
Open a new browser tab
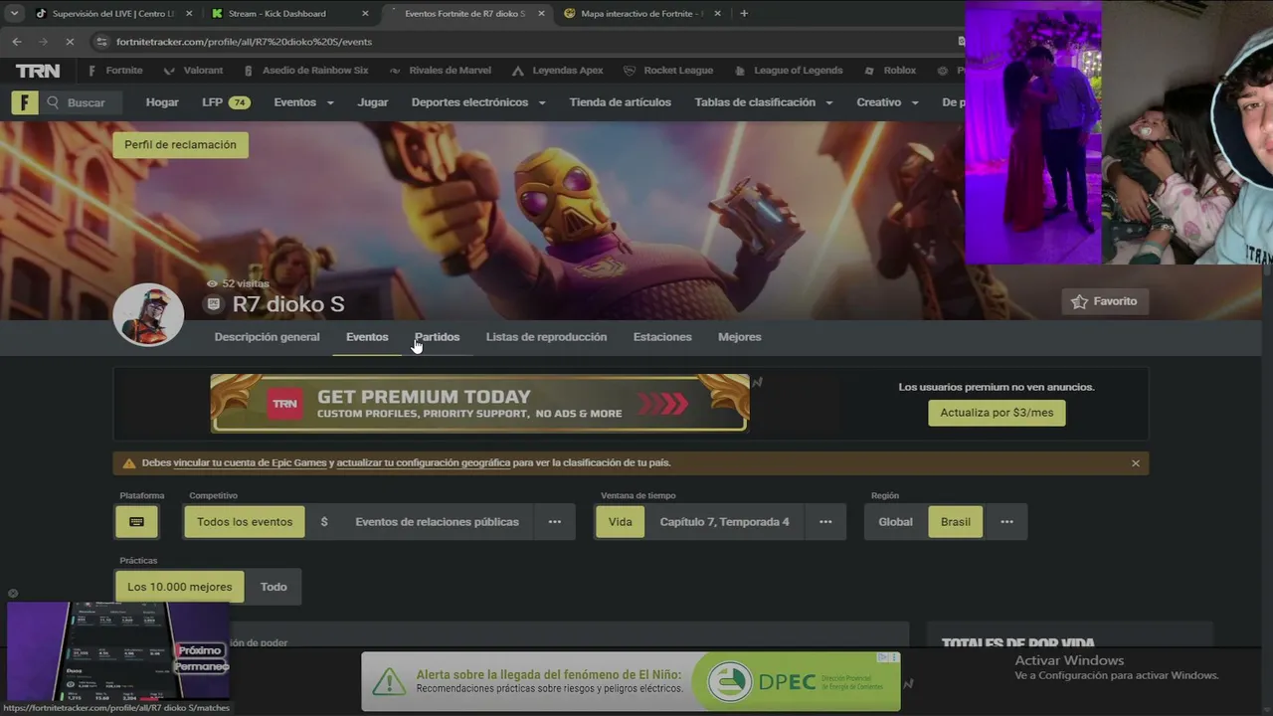click(x=744, y=13)
